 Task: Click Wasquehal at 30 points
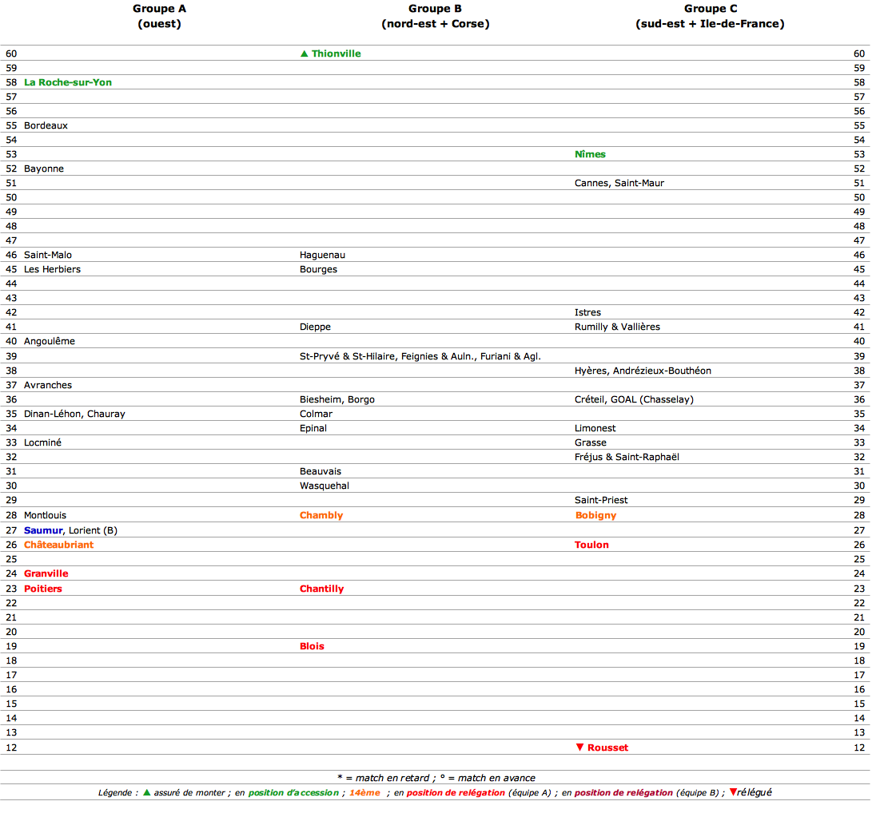[325, 486]
